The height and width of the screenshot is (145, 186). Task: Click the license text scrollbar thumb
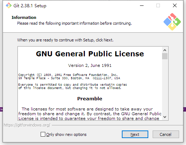(x=165, y=56)
